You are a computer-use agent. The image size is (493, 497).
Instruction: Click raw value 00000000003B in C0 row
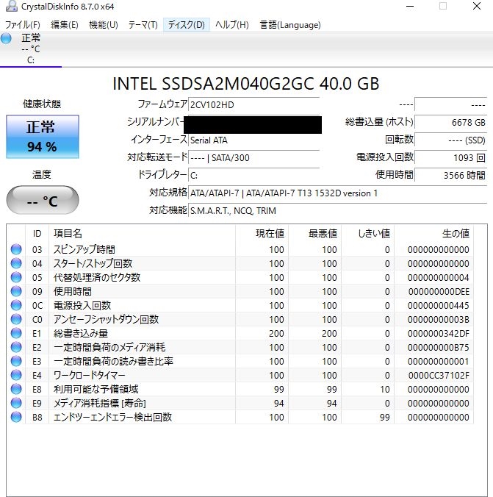coord(439,320)
